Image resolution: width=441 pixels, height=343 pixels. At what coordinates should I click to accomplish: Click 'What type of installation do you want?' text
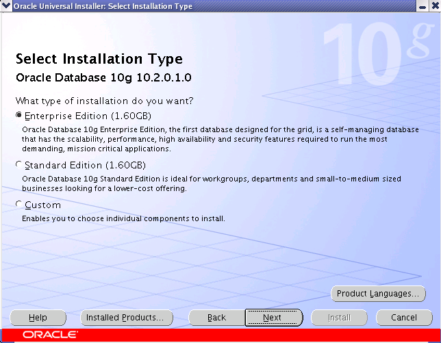coord(104,101)
